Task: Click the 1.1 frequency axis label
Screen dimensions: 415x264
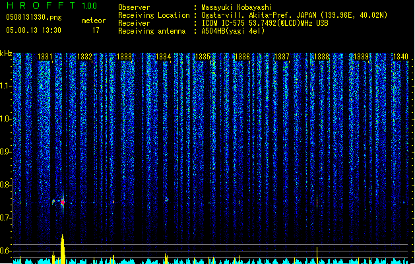Action: pos(5,86)
